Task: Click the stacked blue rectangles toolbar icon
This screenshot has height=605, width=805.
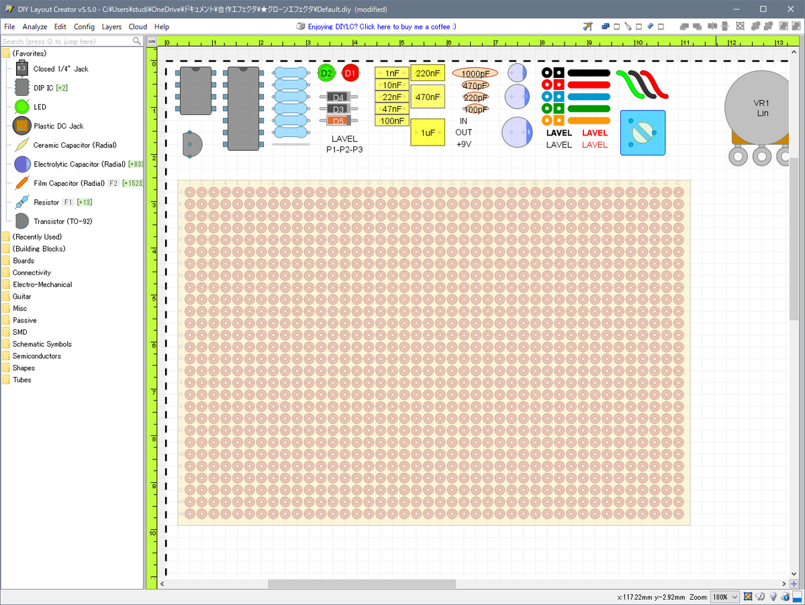Action: (x=606, y=26)
